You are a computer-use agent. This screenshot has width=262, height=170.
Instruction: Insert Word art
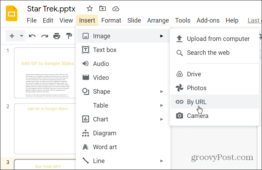point(123,147)
